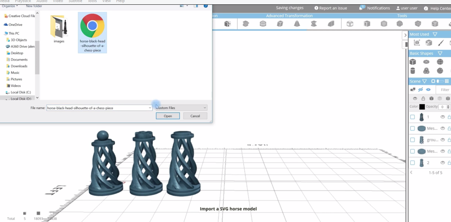Collapse the Basic Shapes panel triangle
451x222 pixels.
[440, 53]
